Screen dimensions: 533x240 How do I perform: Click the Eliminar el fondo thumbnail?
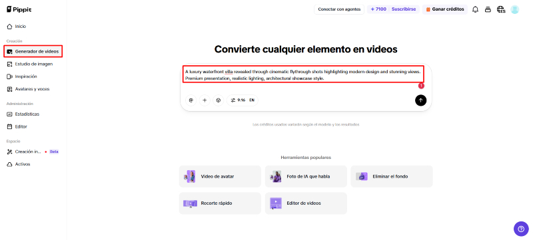(x=362, y=176)
